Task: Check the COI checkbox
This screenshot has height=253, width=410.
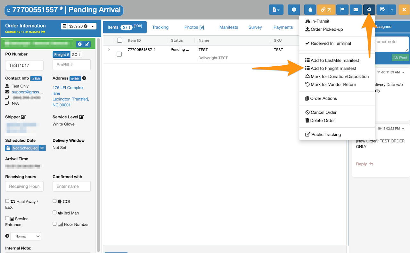Action: 54,201
